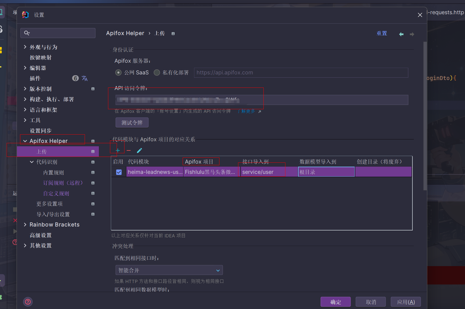Click the 数据模型导入到 column header
465x309 pixels.
318,162
